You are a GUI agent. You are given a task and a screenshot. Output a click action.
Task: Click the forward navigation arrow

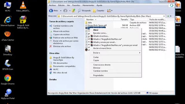[x=65, y=11]
